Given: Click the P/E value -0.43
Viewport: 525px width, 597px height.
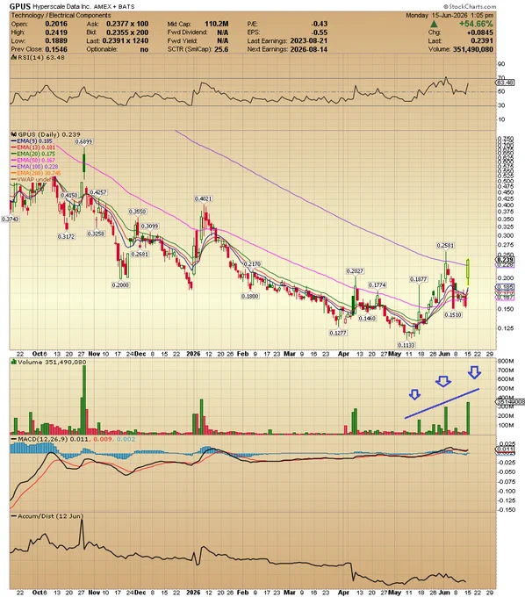Looking at the screenshot, I should (x=320, y=24).
